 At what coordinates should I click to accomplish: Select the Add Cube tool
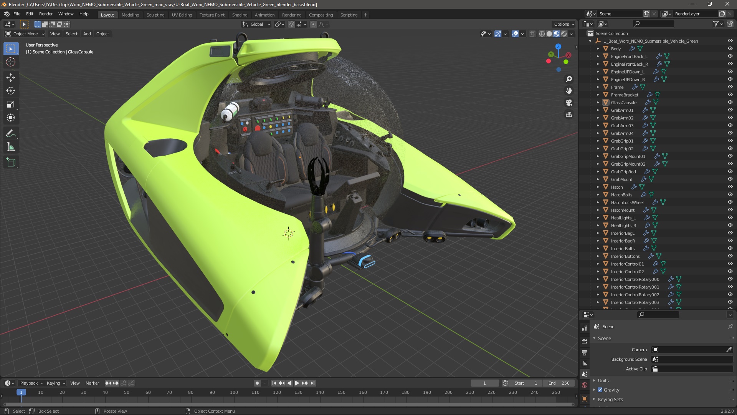click(11, 162)
